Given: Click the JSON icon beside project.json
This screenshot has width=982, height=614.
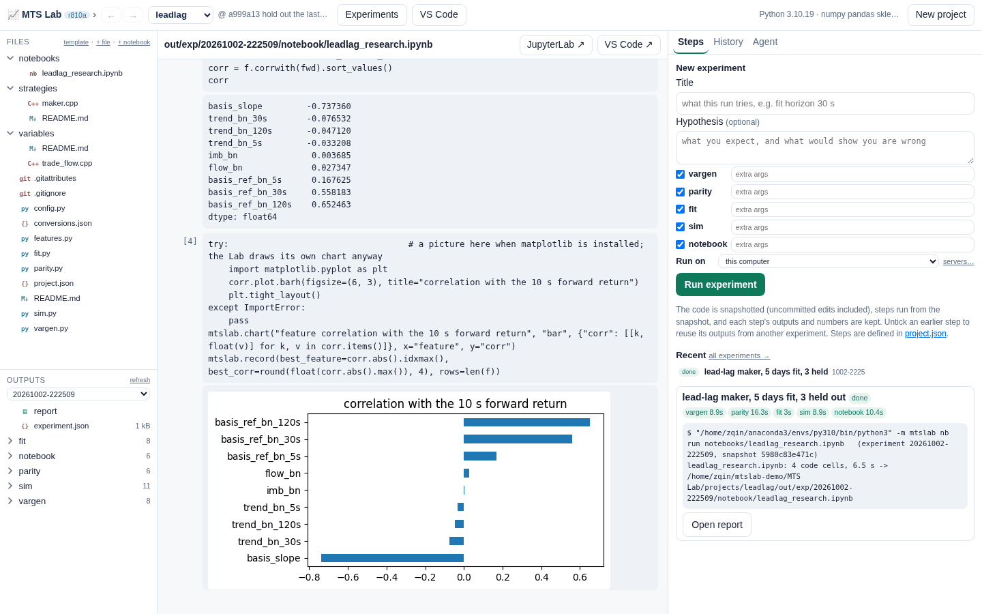Looking at the screenshot, I should click(25, 284).
